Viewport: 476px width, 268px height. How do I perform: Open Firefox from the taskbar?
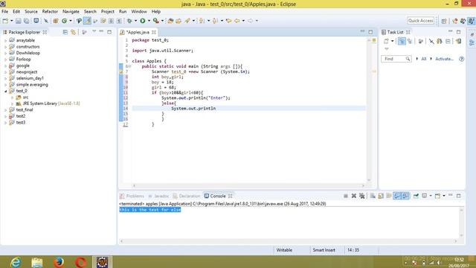click(x=59, y=262)
